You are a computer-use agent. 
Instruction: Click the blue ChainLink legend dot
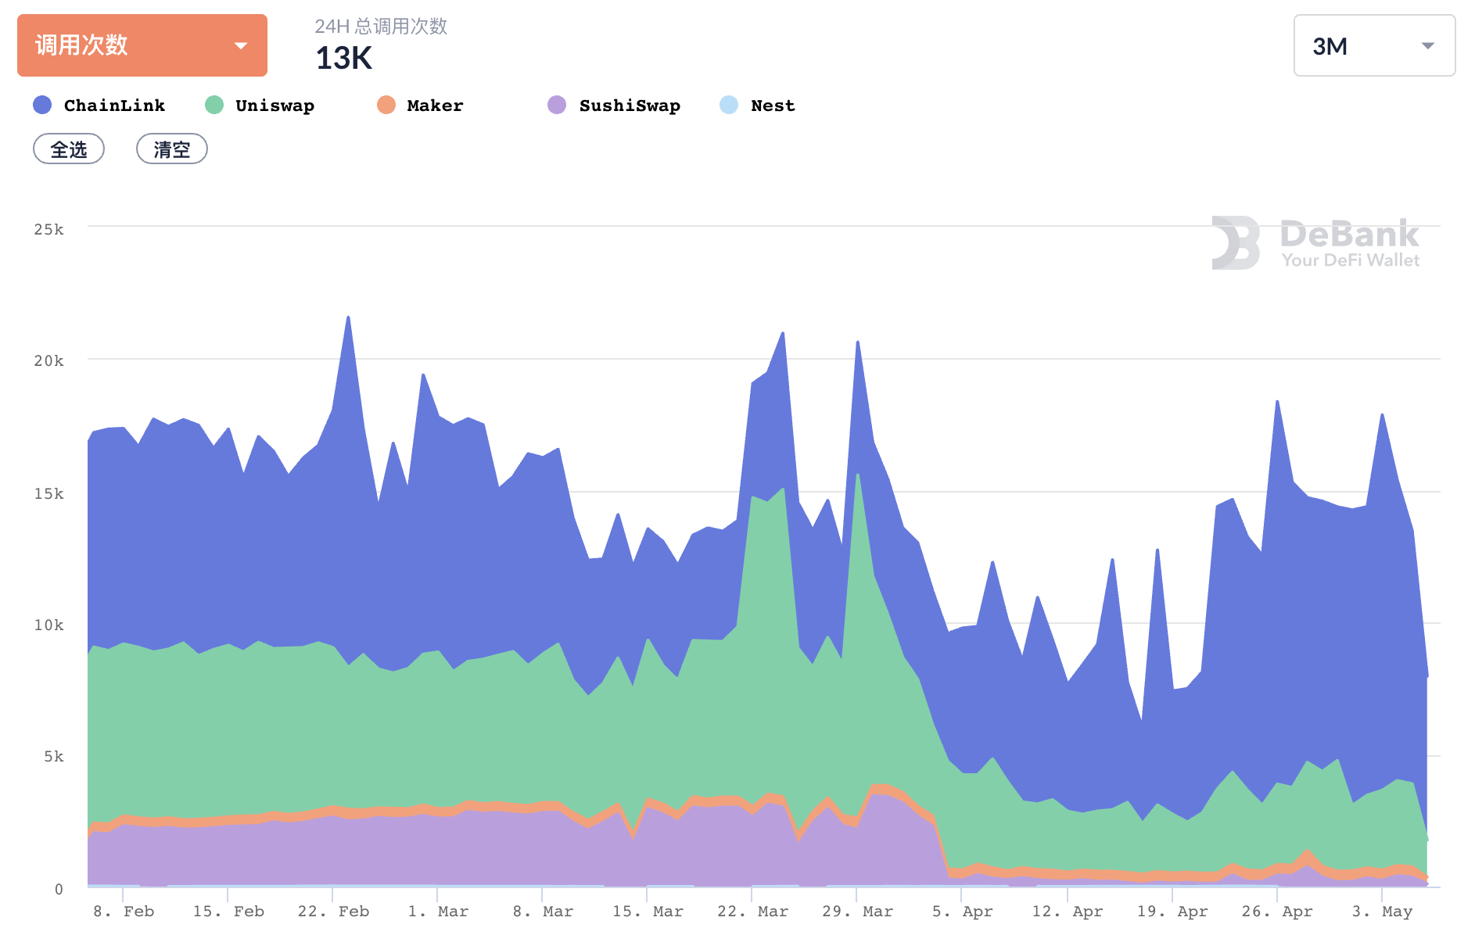(x=42, y=105)
